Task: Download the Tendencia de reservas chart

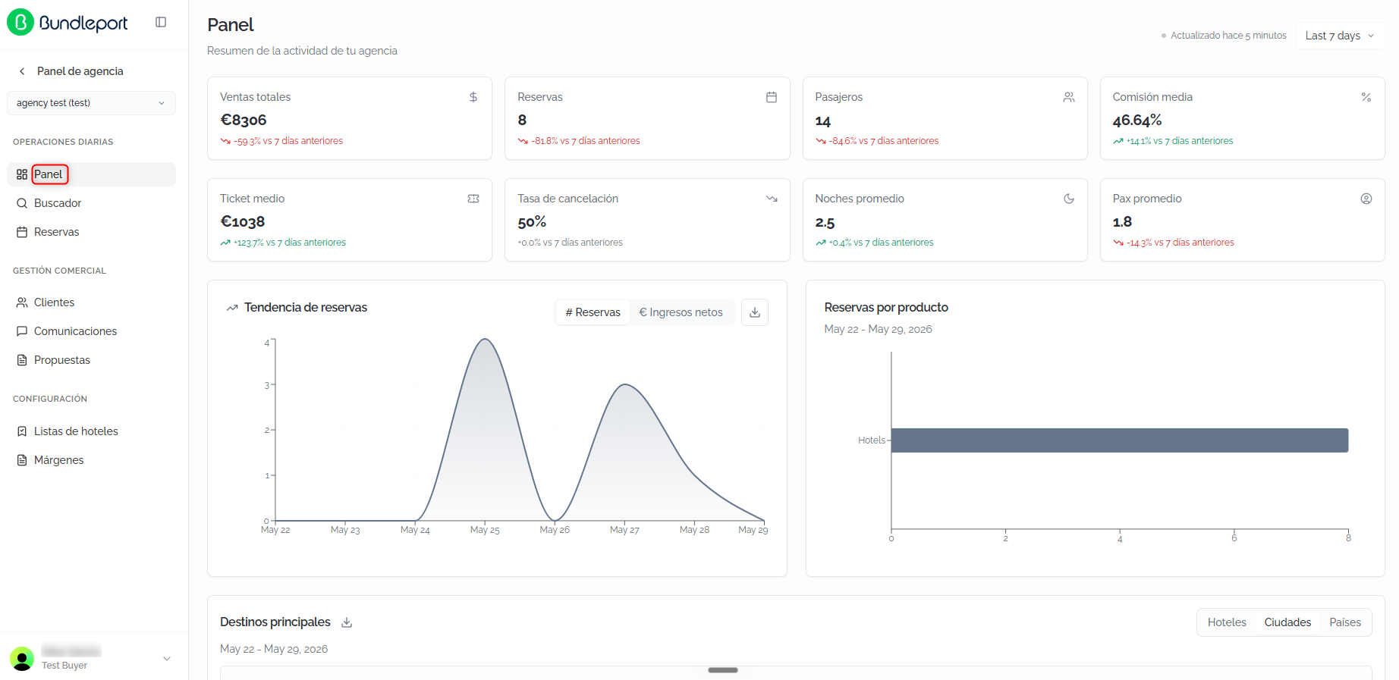Action: click(755, 312)
